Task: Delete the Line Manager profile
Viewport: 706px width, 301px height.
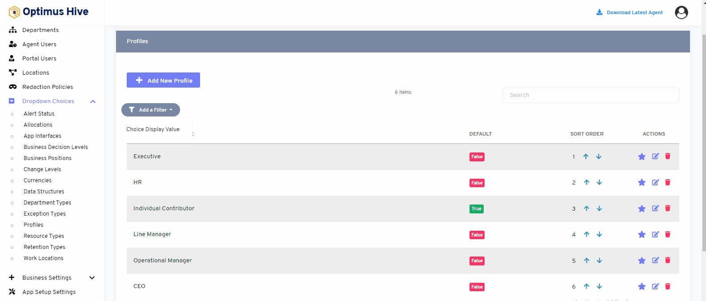Action: coord(668,234)
